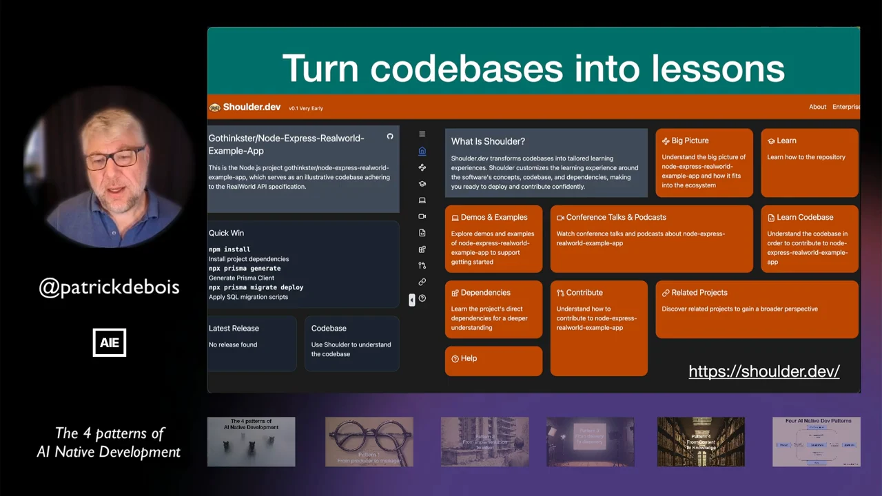This screenshot has width=882, height=496.
Task: Open the Learn card
Action: click(810, 163)
